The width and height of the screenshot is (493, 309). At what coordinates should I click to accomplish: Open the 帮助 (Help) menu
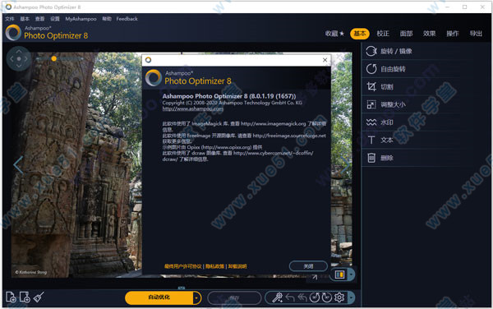point(107,19)
